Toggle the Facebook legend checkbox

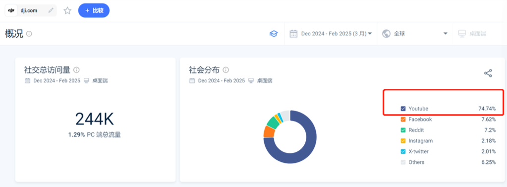403,120
